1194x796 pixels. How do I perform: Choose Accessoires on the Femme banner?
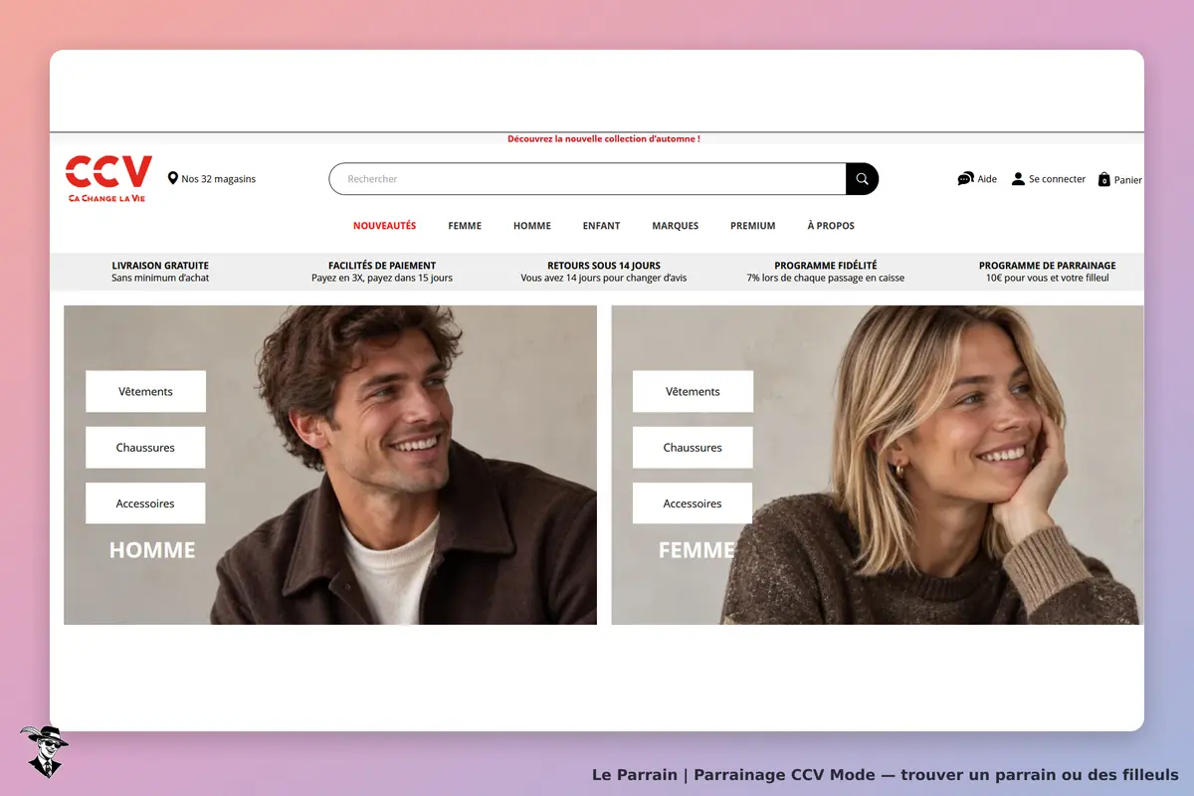[x=693, y=503]
